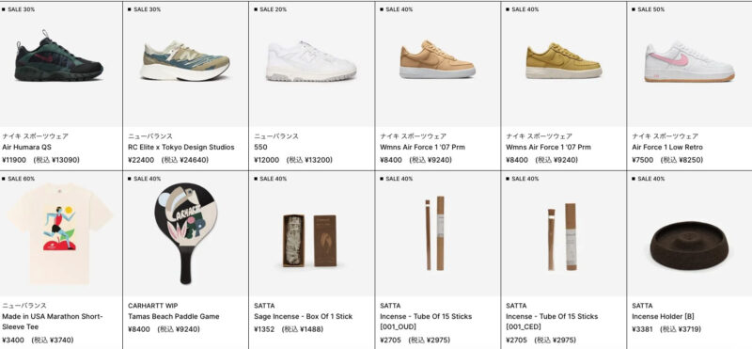Viewport: 752px width, 349px height.
Task: Select the white New Balance 550 photo
Action: (311, 61)
